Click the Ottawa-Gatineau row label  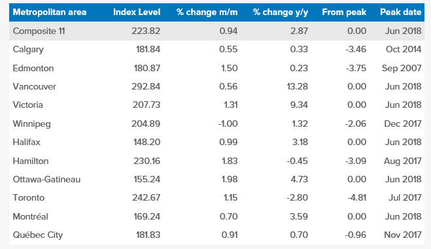[46, 179]
